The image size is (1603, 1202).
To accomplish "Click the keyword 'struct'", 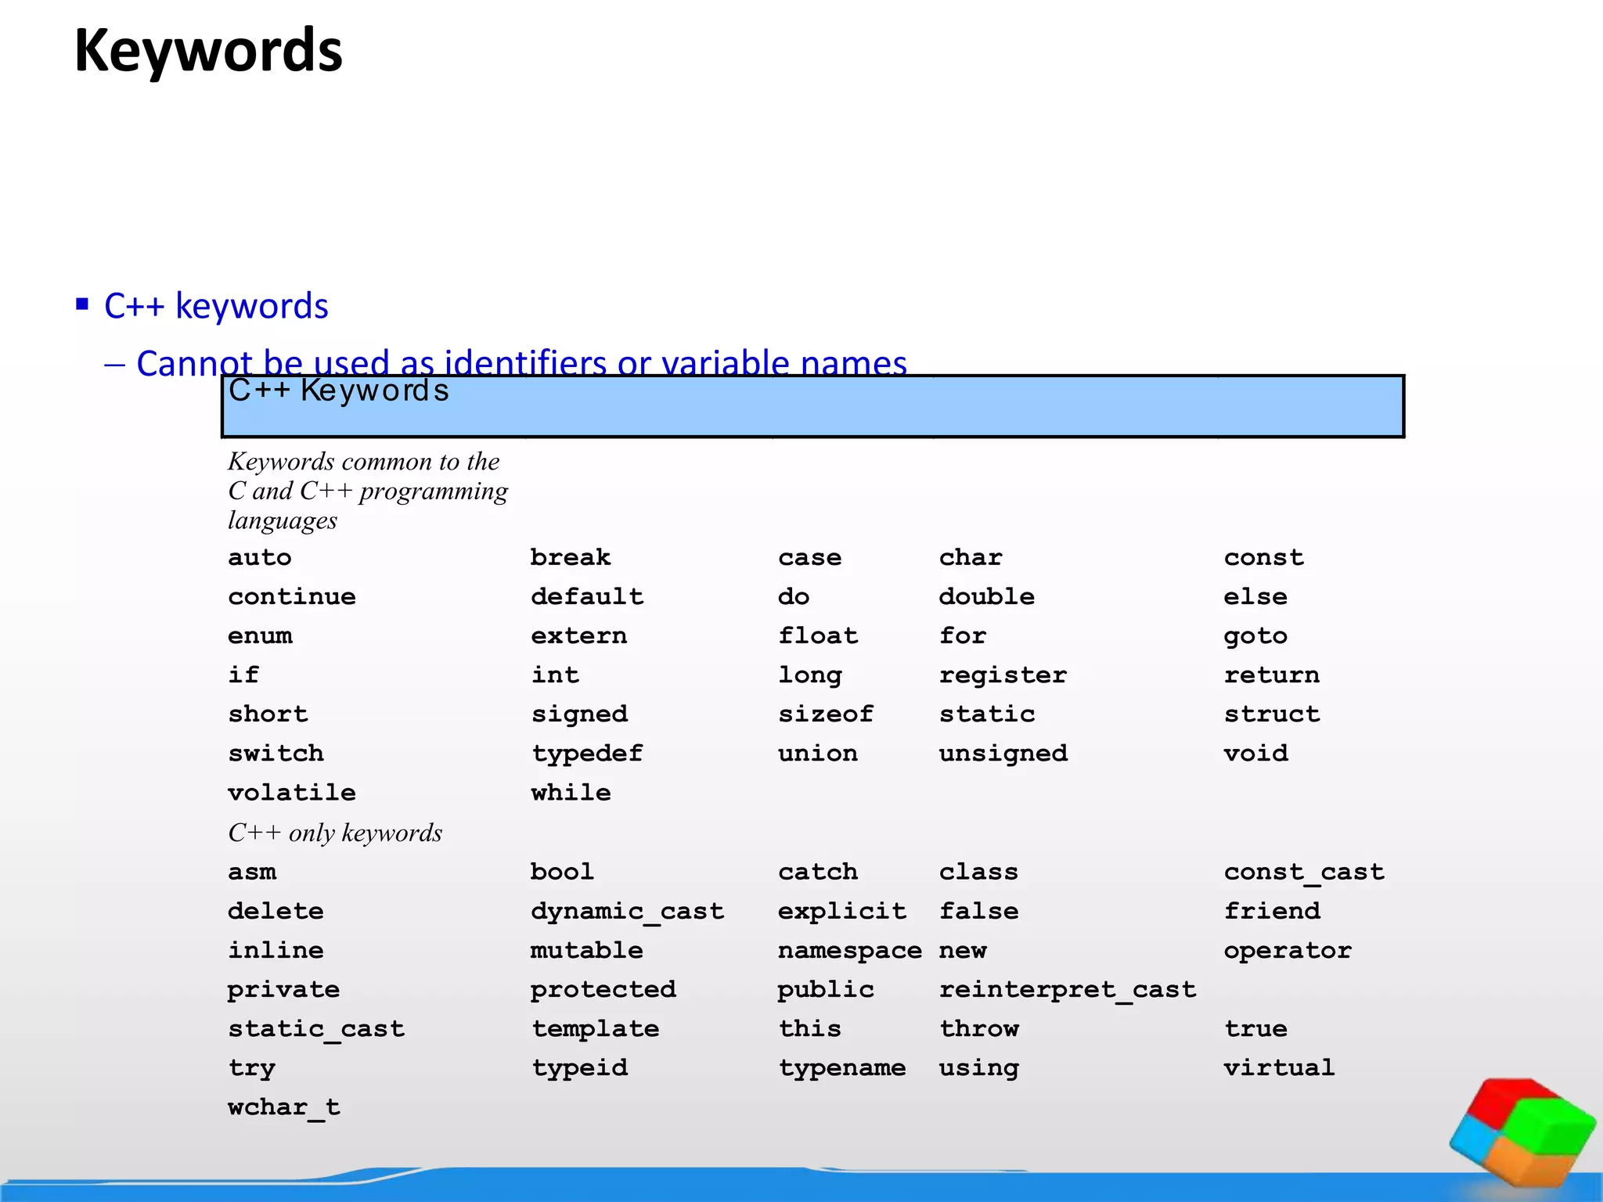I will pos(1272,714).
